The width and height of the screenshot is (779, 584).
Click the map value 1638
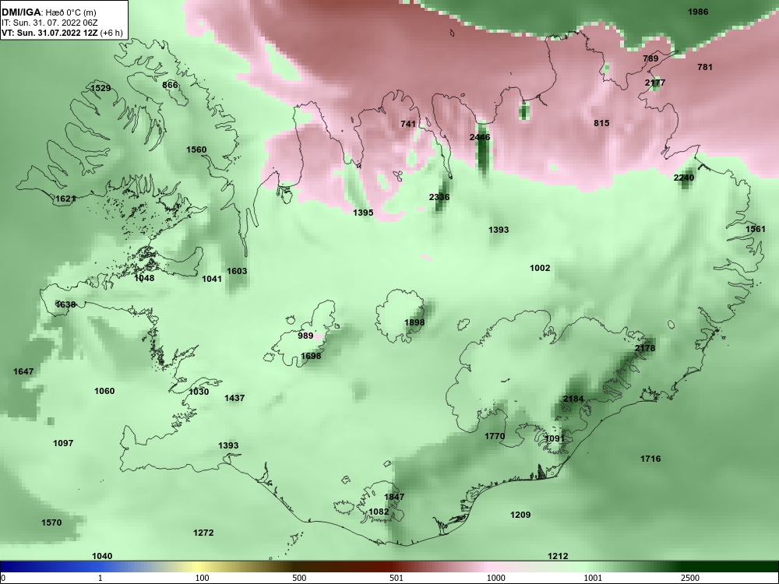(x=65, y=305)
